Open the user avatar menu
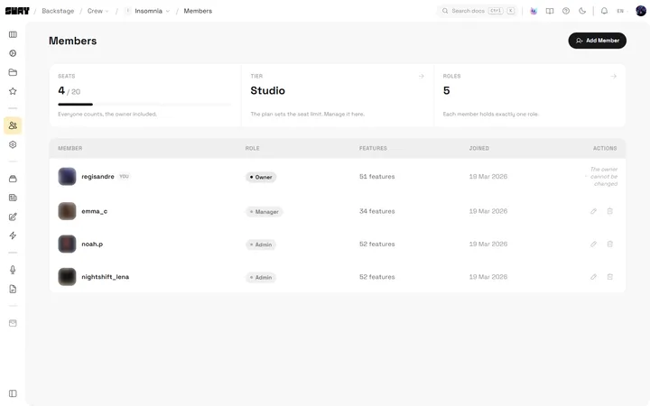The width and height of the screenshot is (650, 406). [641, 11]
